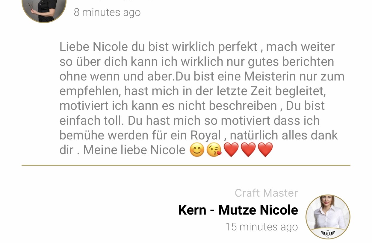Open the reviewer's avatar beside "8 minutes ago"
Screen dimensions: 372x243
(x=44, y=9)
